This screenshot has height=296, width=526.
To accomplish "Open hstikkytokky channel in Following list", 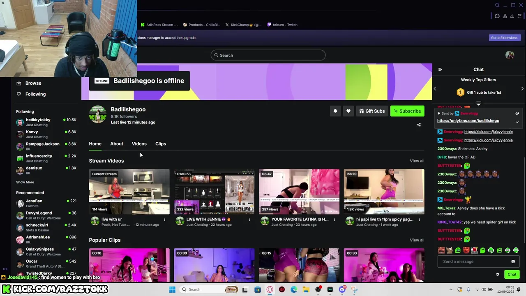I will [46, 122].
